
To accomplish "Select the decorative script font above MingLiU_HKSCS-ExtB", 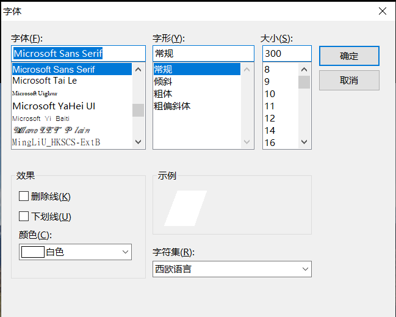I will tap(72, 130).
